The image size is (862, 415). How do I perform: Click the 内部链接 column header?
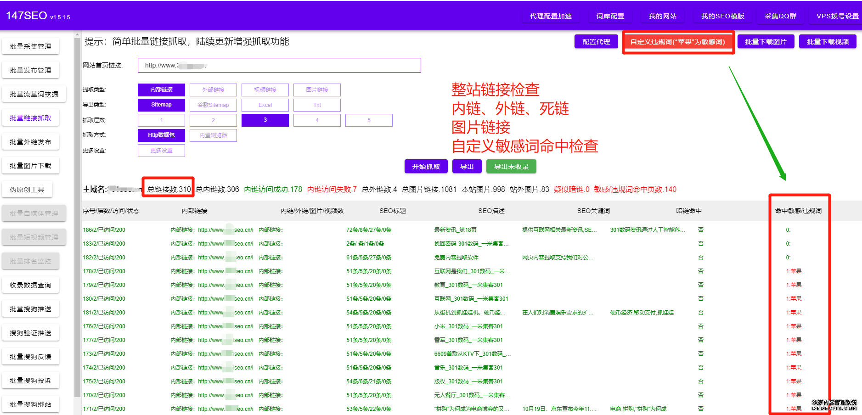(194, 211)
